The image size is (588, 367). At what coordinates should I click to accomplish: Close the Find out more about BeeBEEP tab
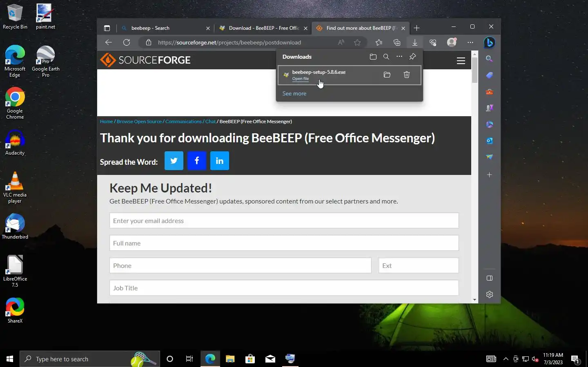[x=403, y=28]
